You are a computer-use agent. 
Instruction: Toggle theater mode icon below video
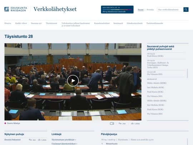click(112, 124)
